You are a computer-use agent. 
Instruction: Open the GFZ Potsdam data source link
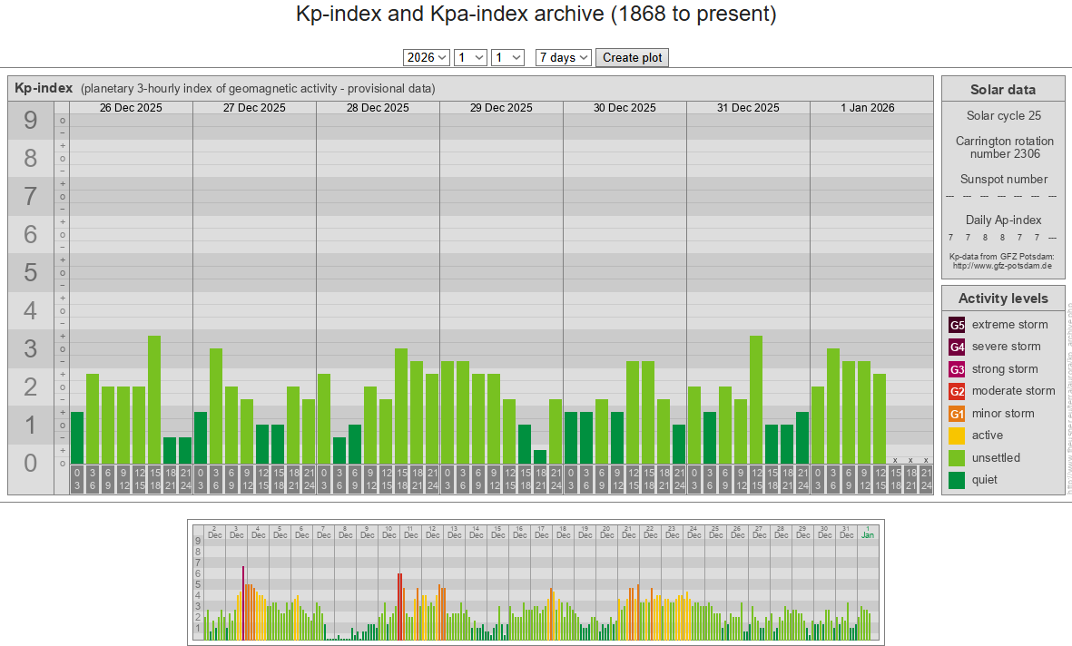pyautogui.click(x=1002, y=266)
